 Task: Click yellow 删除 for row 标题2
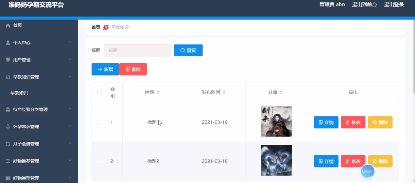point(380,161)
